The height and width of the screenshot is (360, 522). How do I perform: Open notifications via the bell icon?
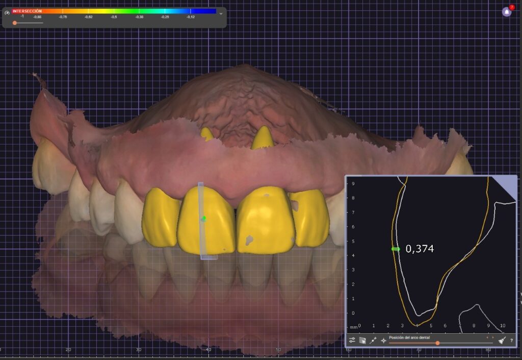[x=506, y=11]
